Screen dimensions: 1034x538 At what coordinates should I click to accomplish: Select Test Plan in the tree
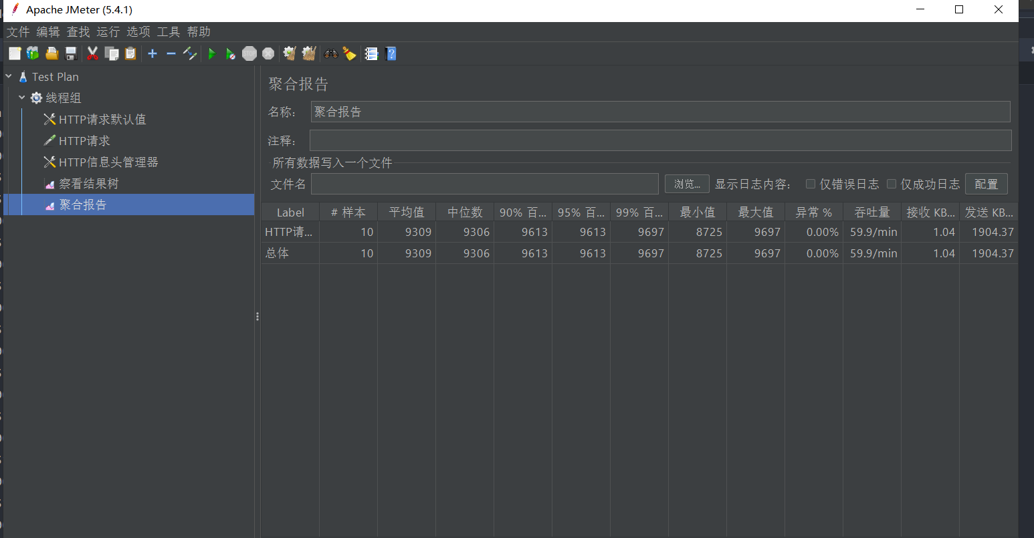(56, 77)
